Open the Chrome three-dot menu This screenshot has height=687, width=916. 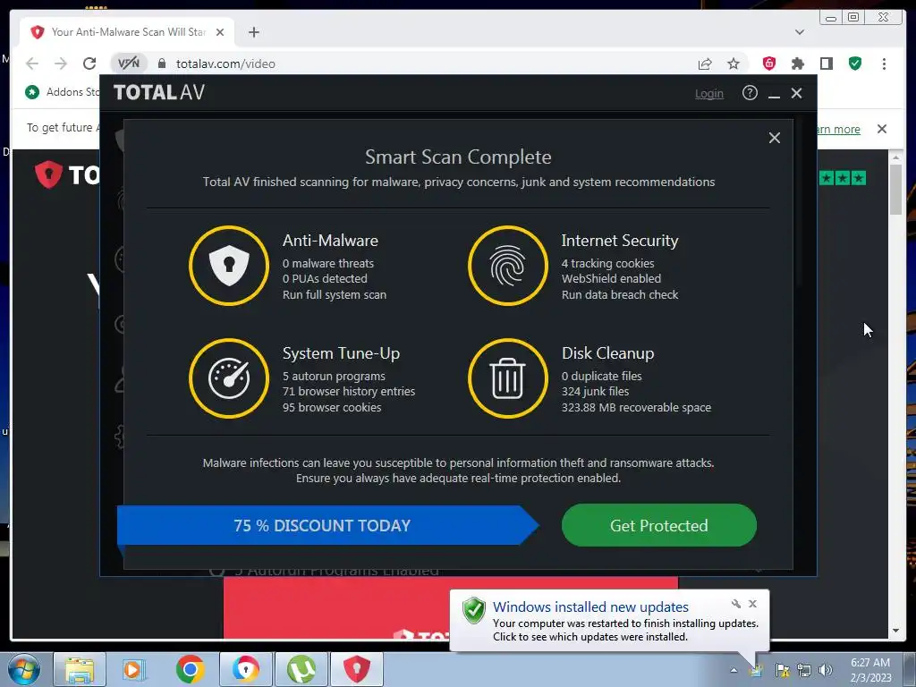tap(884, 64)
